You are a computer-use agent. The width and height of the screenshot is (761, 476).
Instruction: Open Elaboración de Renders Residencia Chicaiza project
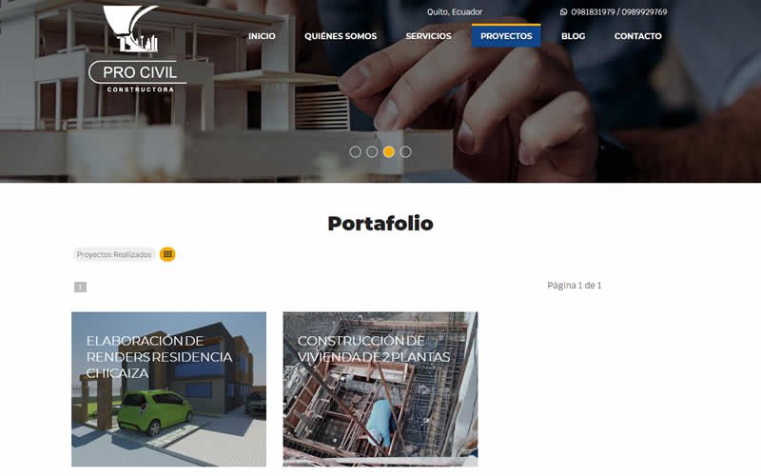pyautogui.click(x=169, y=389)
